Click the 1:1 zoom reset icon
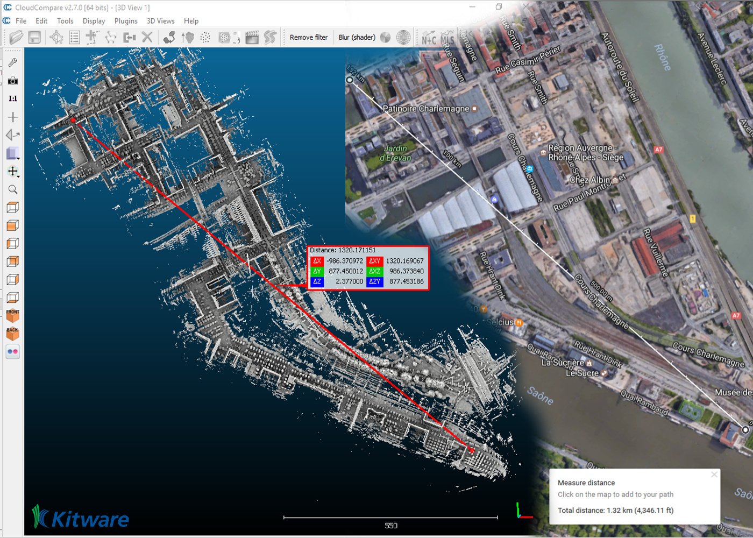Image resolution: width=753 pixels, height=538 pixels. coord(13,98)
